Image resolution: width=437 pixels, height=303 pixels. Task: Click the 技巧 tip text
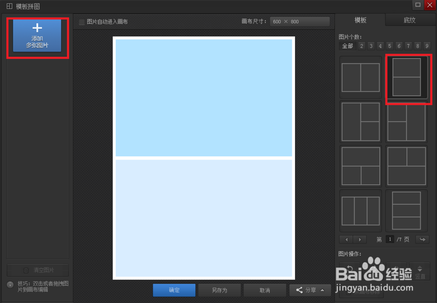(x=43, y=286)
